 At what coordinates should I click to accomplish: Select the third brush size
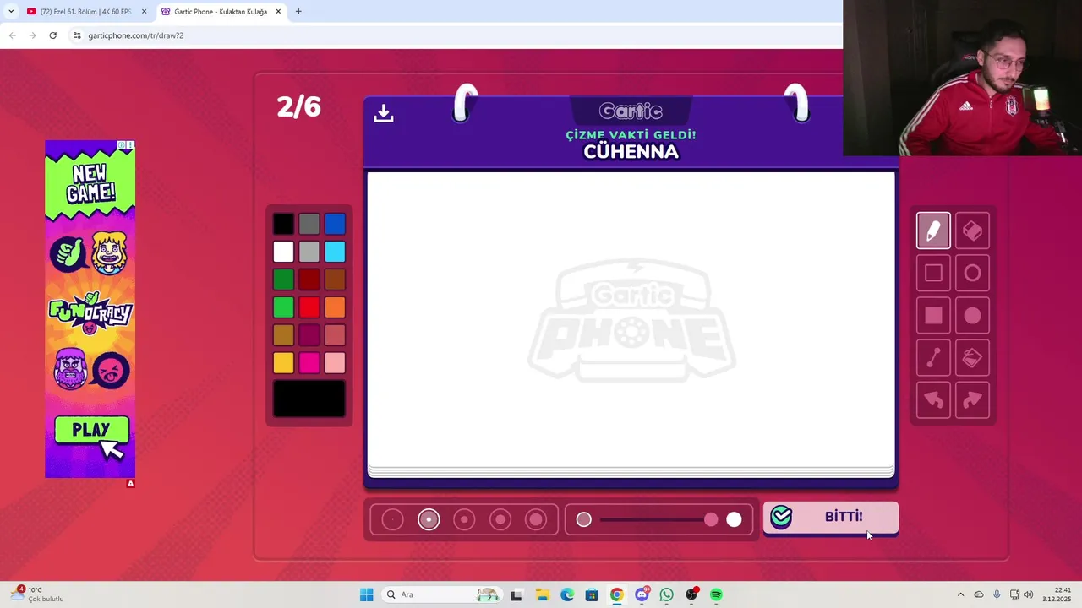464,519
